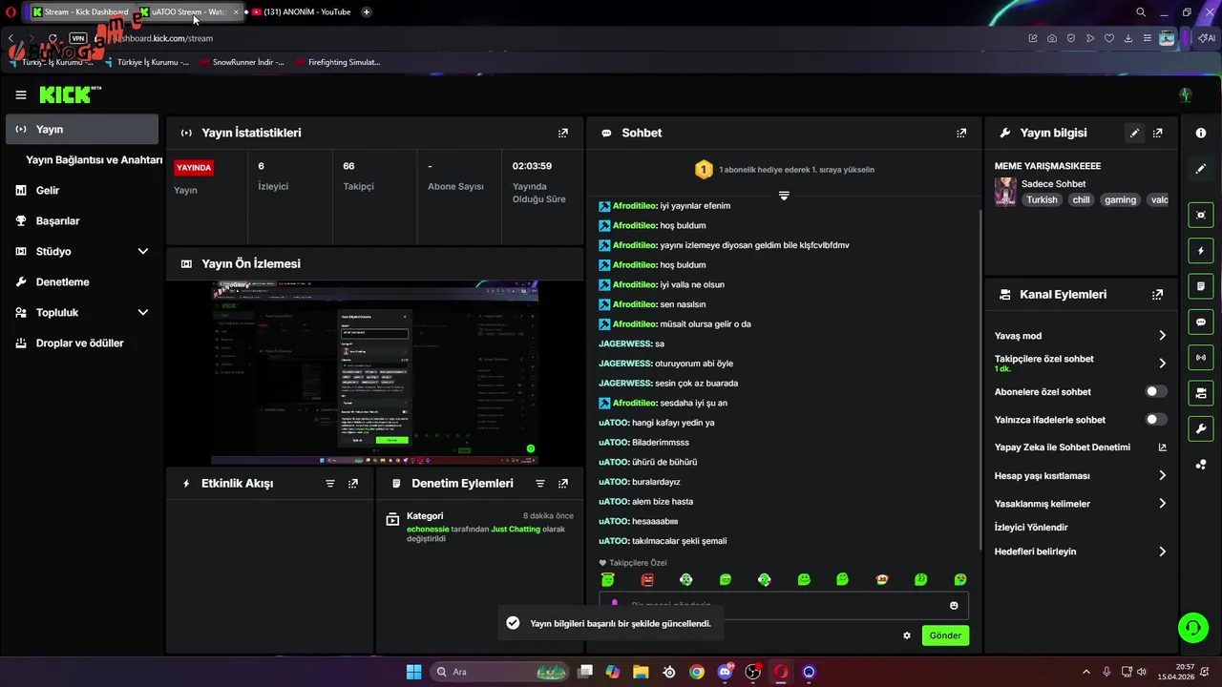
Task: Open Yapay Zeka ile Sohbet Denetimi link
Action: (x=1081, y=448)
